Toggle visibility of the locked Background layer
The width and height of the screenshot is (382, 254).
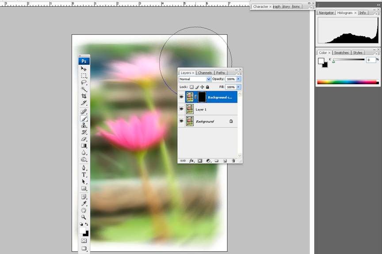[x=181, y=121]
